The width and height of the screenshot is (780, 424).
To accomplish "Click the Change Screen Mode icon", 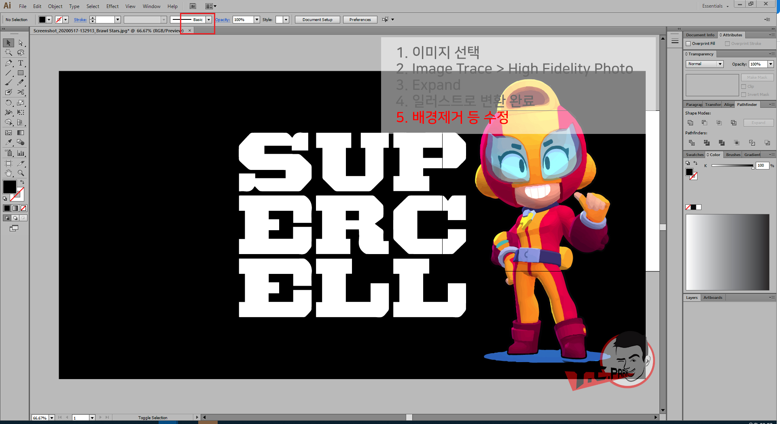I will coord(14,229).
